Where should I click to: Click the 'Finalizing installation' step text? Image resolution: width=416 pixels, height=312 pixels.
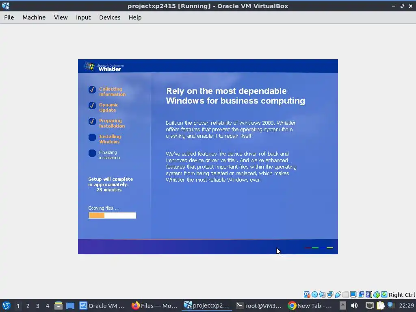pos(109,155)
